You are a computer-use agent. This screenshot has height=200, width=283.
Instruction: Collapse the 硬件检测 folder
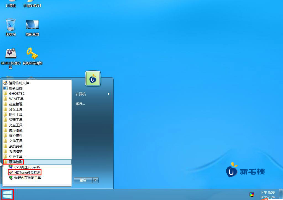(x=15, y=162)
